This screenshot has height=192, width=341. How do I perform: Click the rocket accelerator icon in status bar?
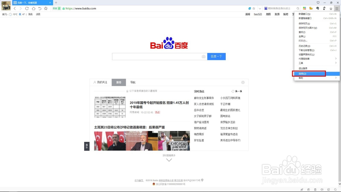(x=302, y=190)
